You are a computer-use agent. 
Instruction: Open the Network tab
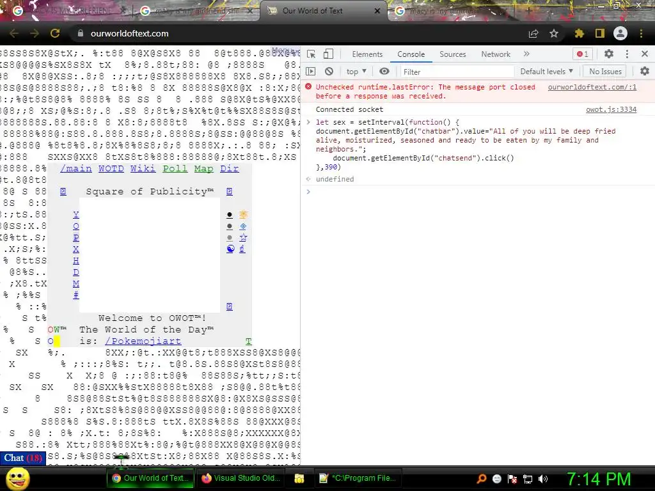pyautogui.click(x=496, y=54)
